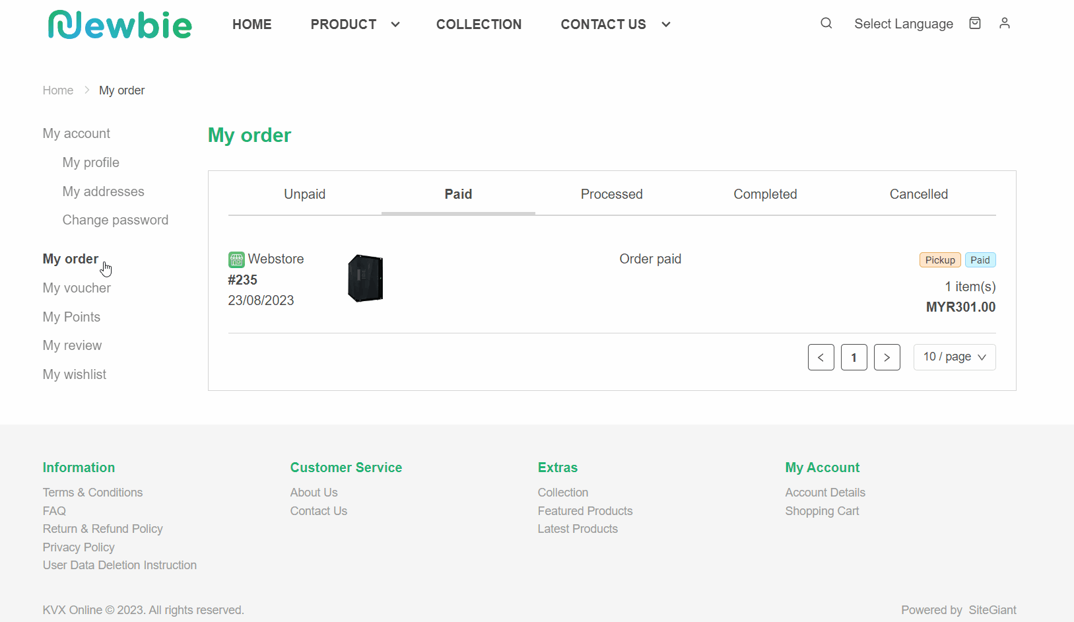Open the PRODUCT dropdown menu
The height and width of the screenshot is (622, 1074).
[355, 24]
